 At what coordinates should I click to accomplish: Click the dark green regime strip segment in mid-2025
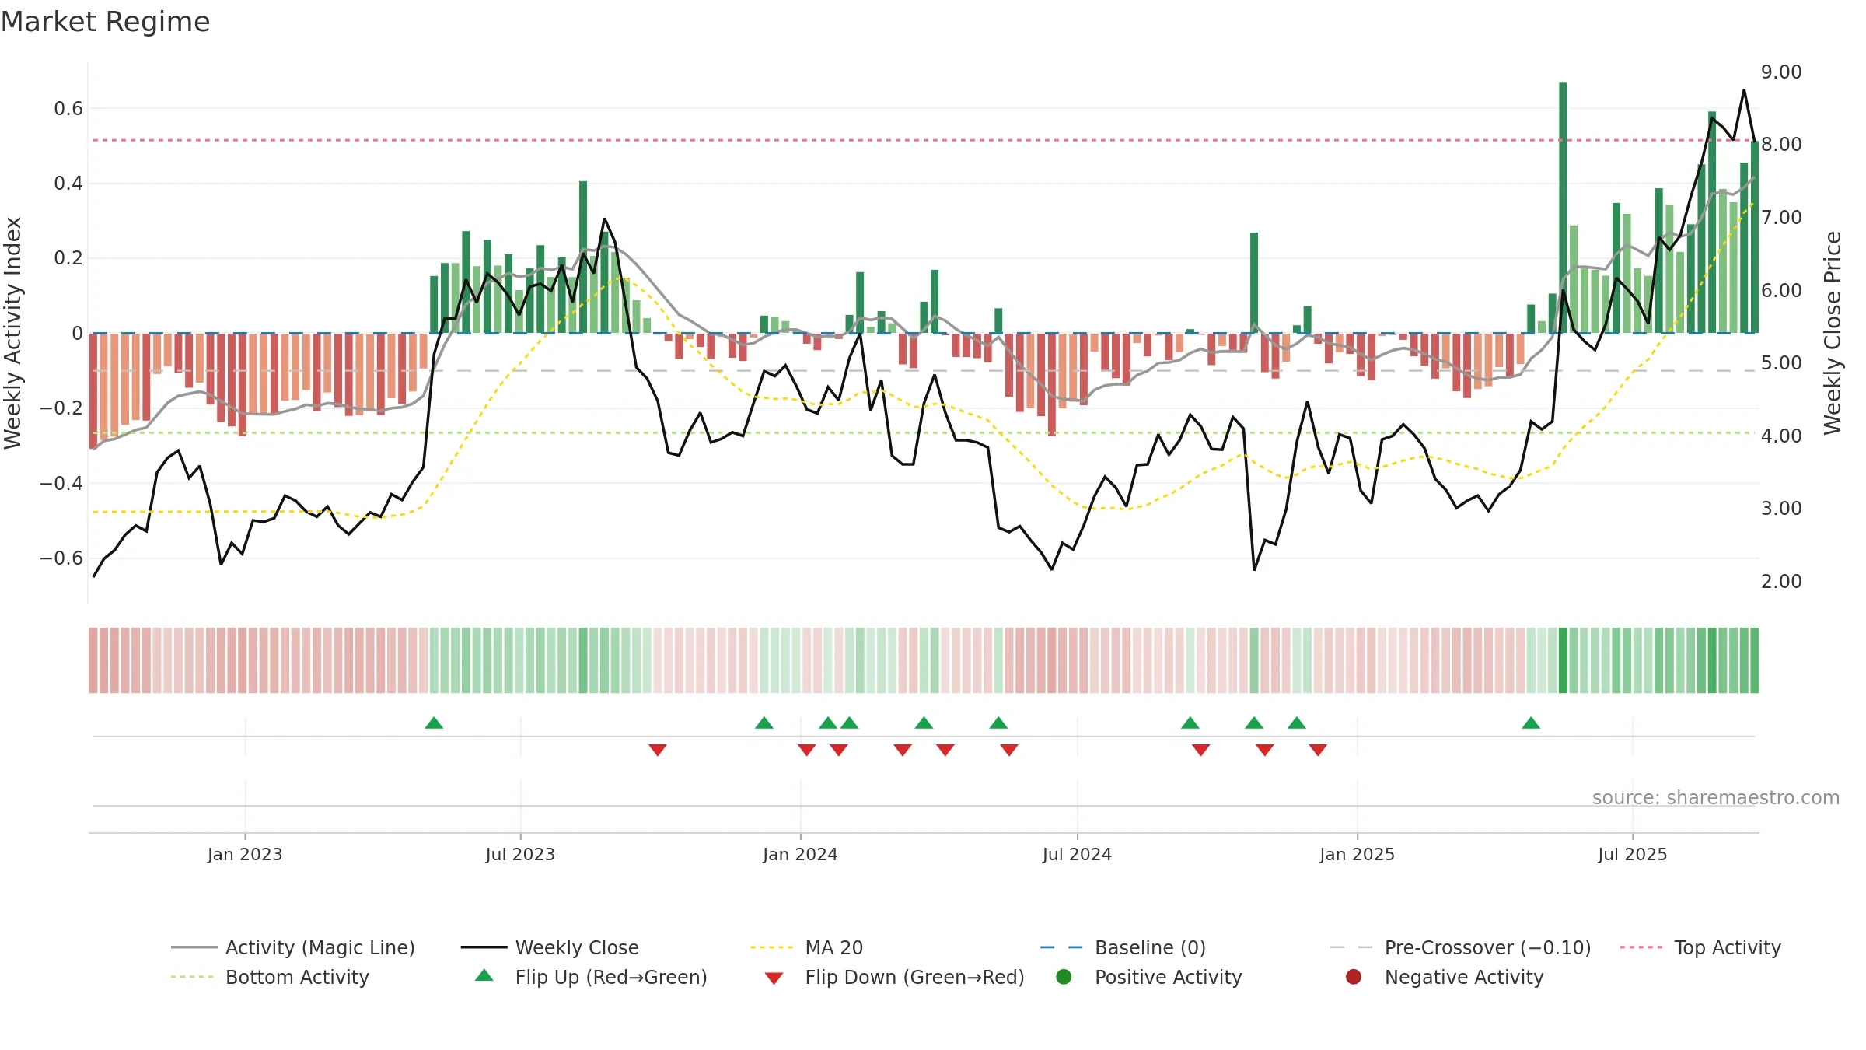(x=1563, y=660)
